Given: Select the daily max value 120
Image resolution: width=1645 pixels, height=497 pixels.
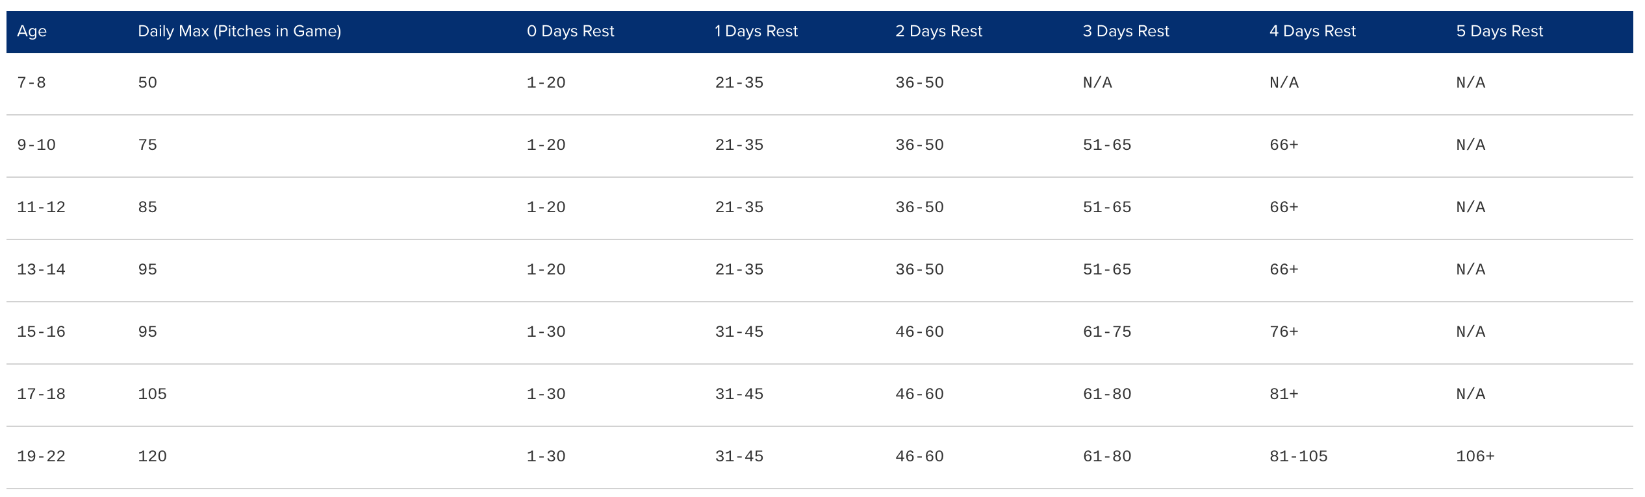Looking at the screenshot, I should pyautogui.click(x=152, y=456).
